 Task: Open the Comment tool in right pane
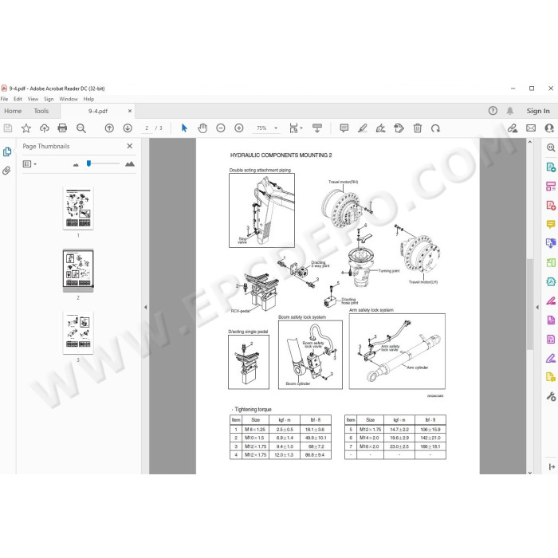(551, 224)
